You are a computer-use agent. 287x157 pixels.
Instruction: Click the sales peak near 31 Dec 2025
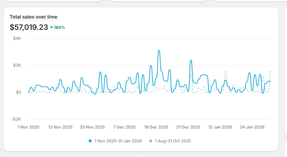(191, 60)
